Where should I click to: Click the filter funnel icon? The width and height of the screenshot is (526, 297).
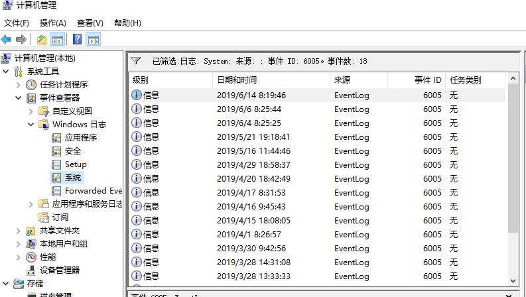[136, 61]
